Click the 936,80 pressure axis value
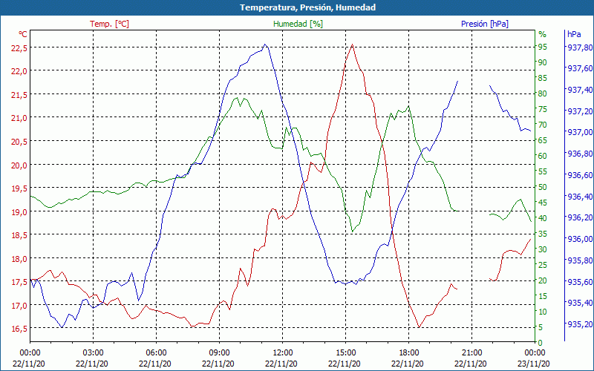This screenshot has height=371, width=594. point(578,154)
